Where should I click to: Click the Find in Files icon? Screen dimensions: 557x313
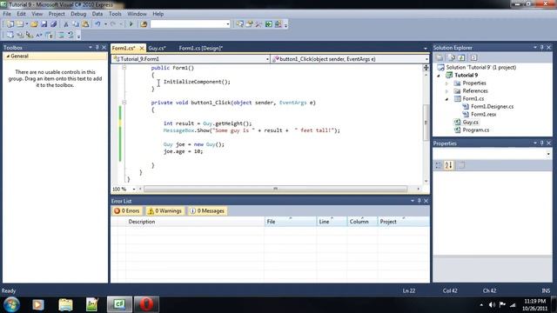pos(144,24)
